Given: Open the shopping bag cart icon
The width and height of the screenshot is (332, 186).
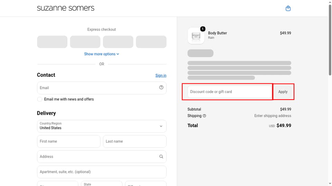Looking at the screenshot, I should click(x=288, y=8).
